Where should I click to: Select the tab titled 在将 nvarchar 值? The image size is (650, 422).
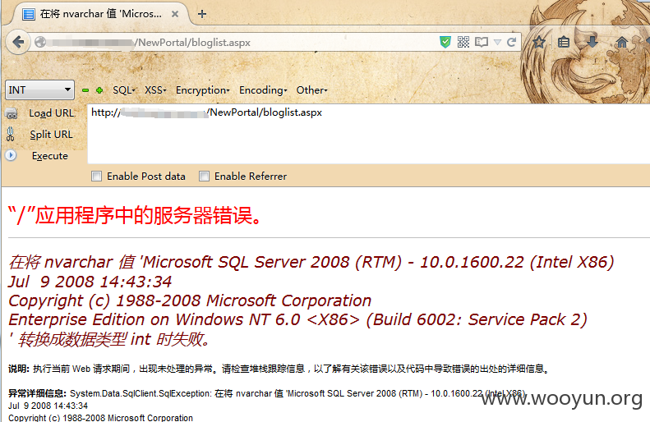pos(101,14)
